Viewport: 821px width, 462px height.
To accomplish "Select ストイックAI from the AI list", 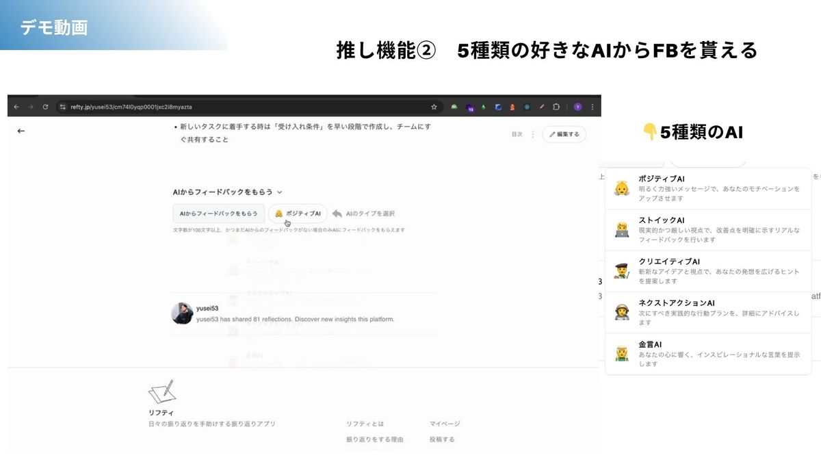I will point(708,230).
